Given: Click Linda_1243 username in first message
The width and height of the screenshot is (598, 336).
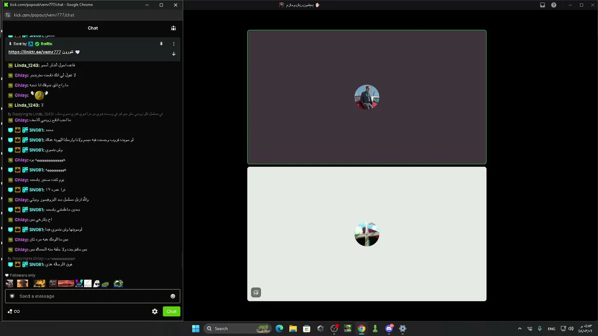Looking at the screenshot, I should pos(27,65).
